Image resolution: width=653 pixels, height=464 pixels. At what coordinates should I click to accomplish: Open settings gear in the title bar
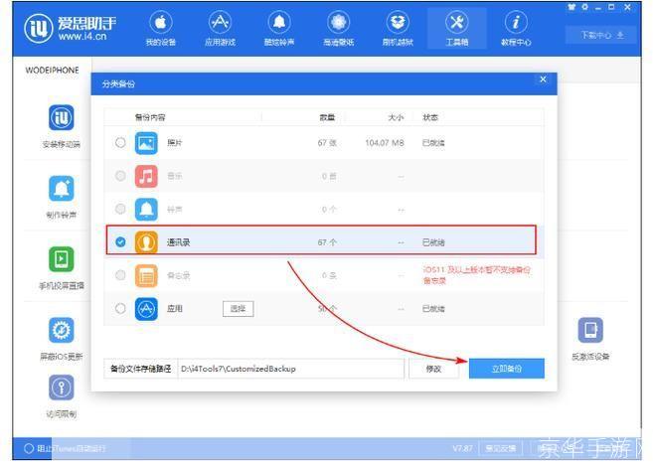pos(584,7)
